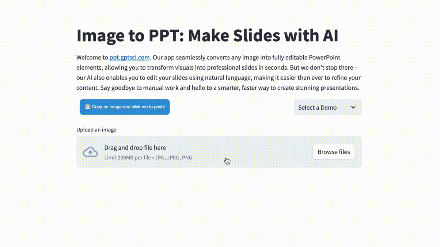
Task: Click the Image to PPT page heading
Action: point(207,35)
